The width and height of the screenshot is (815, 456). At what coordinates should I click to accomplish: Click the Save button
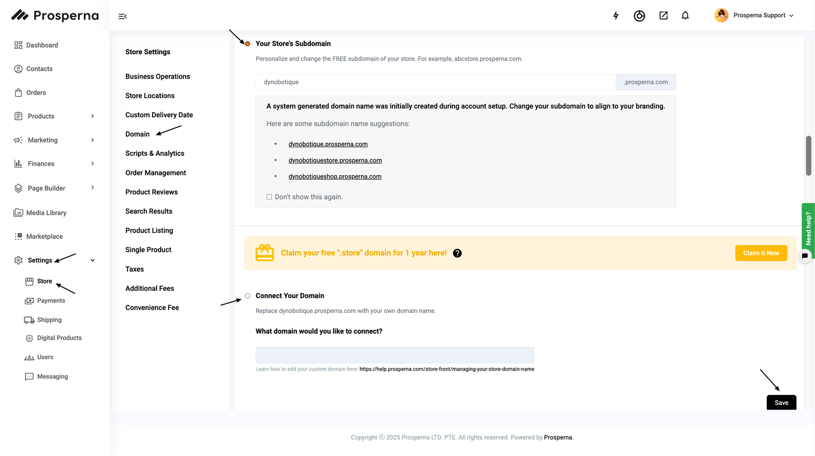(x=781, y=402)
